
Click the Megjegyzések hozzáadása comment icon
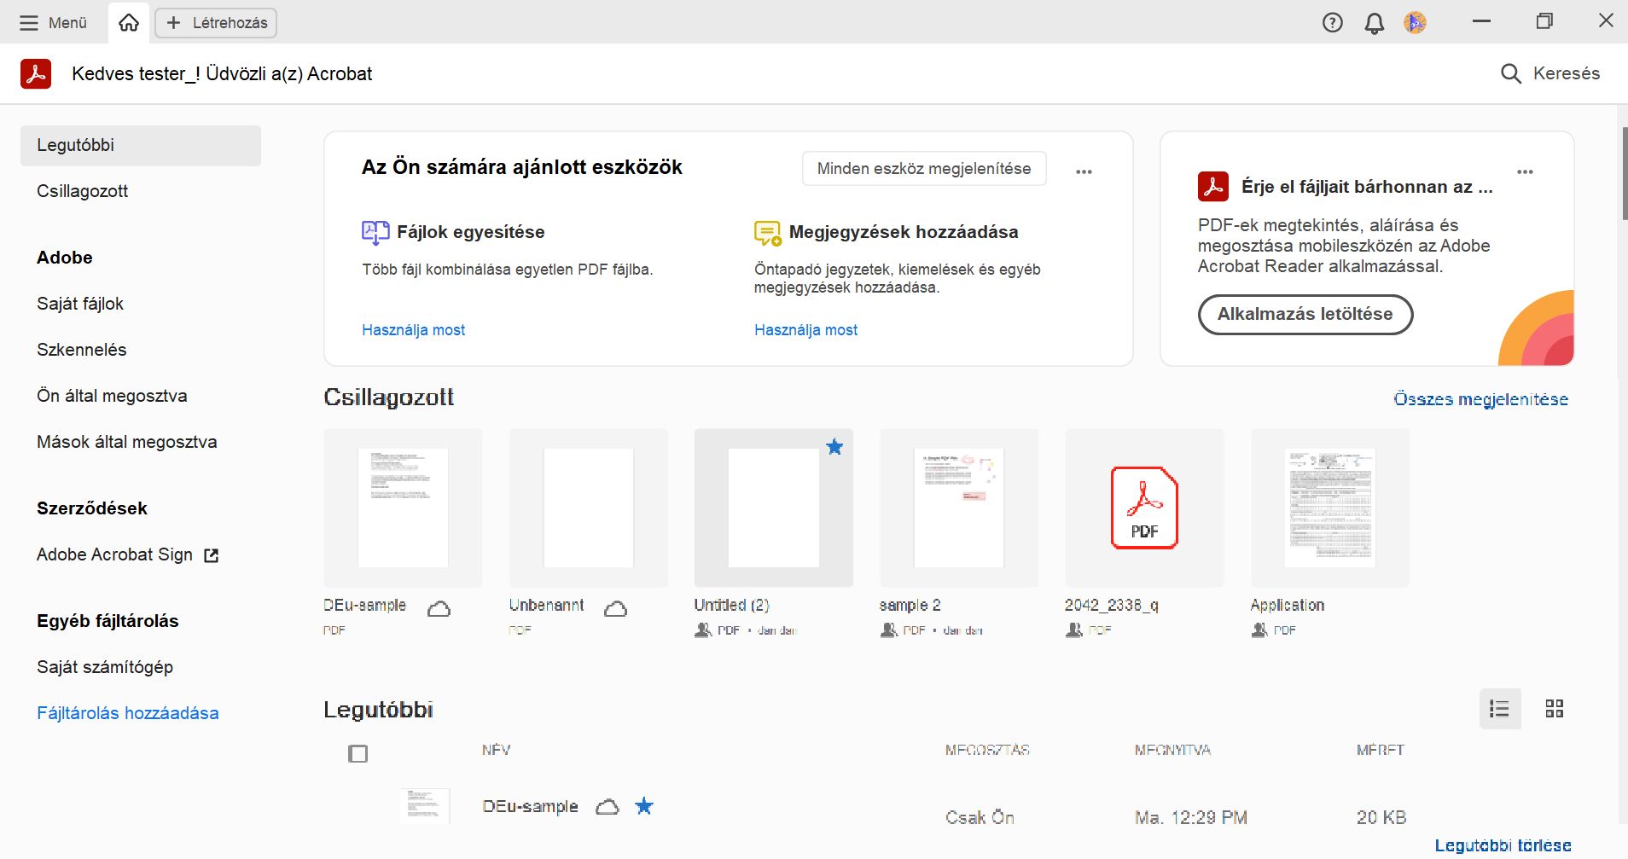(x=768, y=232)
